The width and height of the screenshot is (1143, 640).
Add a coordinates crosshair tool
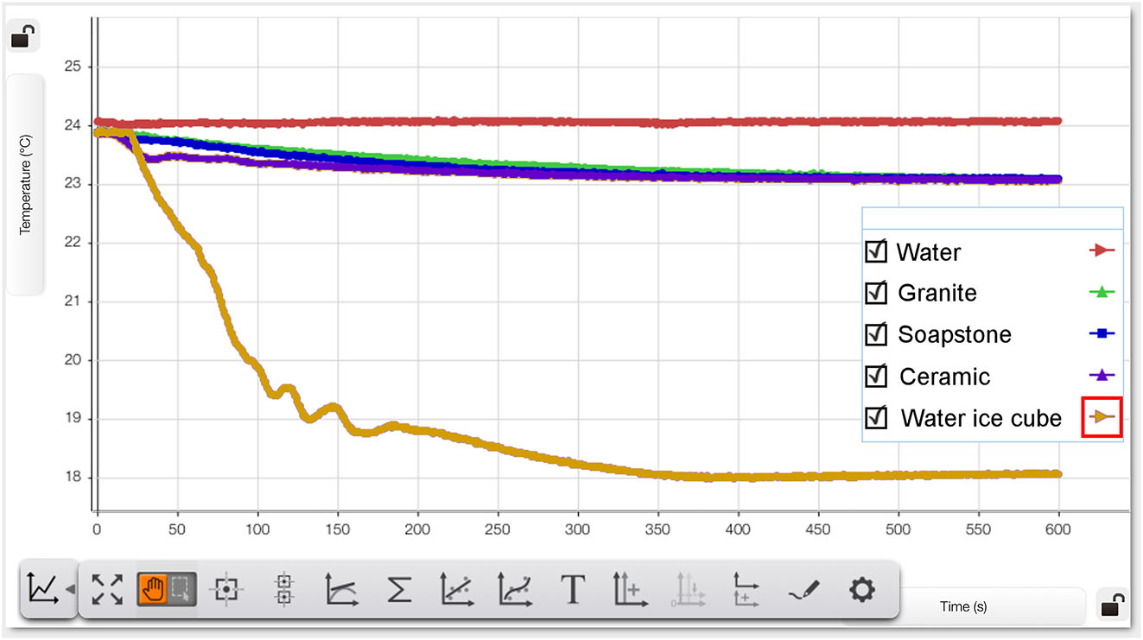click(x=226, y=590)
